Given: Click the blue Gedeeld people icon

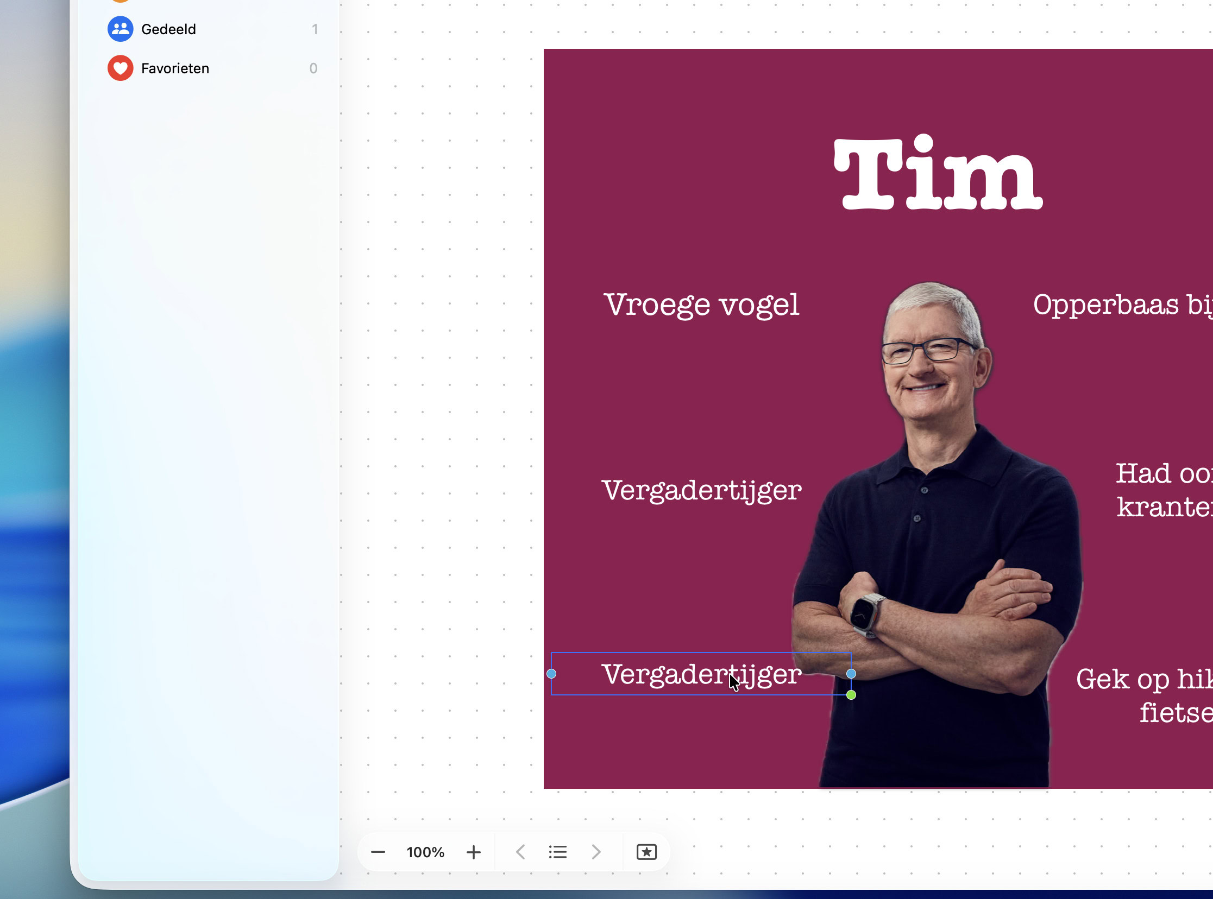Looking at the screenshot, I should 120,29.
